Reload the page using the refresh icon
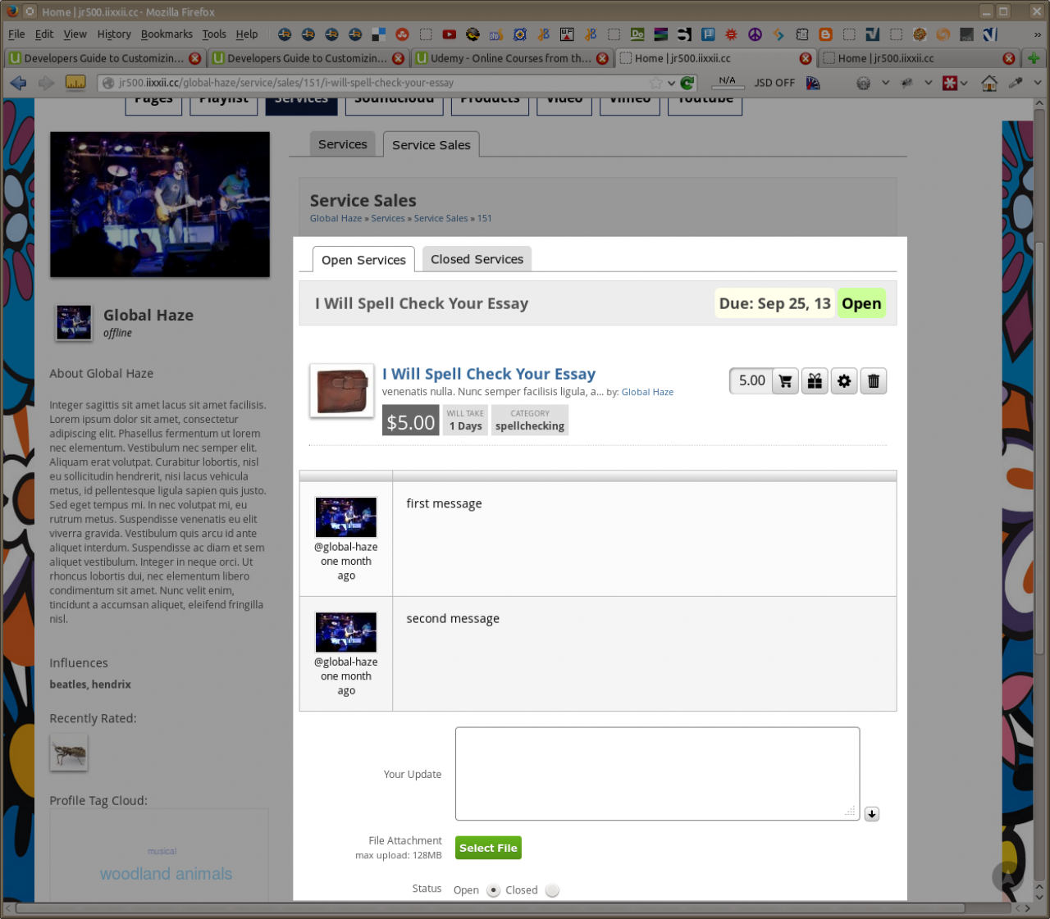Image resolution: width=1050 pixels, height=919 pixels. [687, 83]
